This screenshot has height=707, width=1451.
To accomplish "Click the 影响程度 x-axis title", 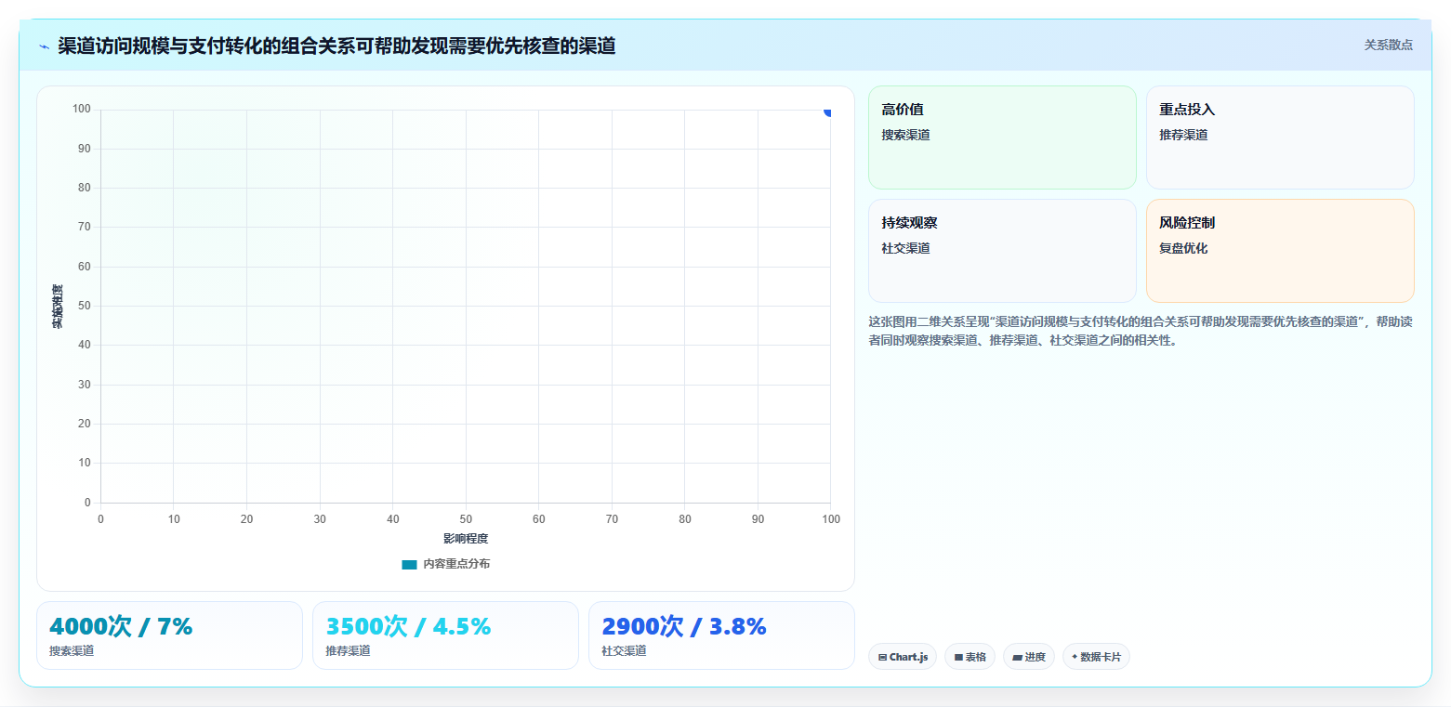I will [466, 539].
